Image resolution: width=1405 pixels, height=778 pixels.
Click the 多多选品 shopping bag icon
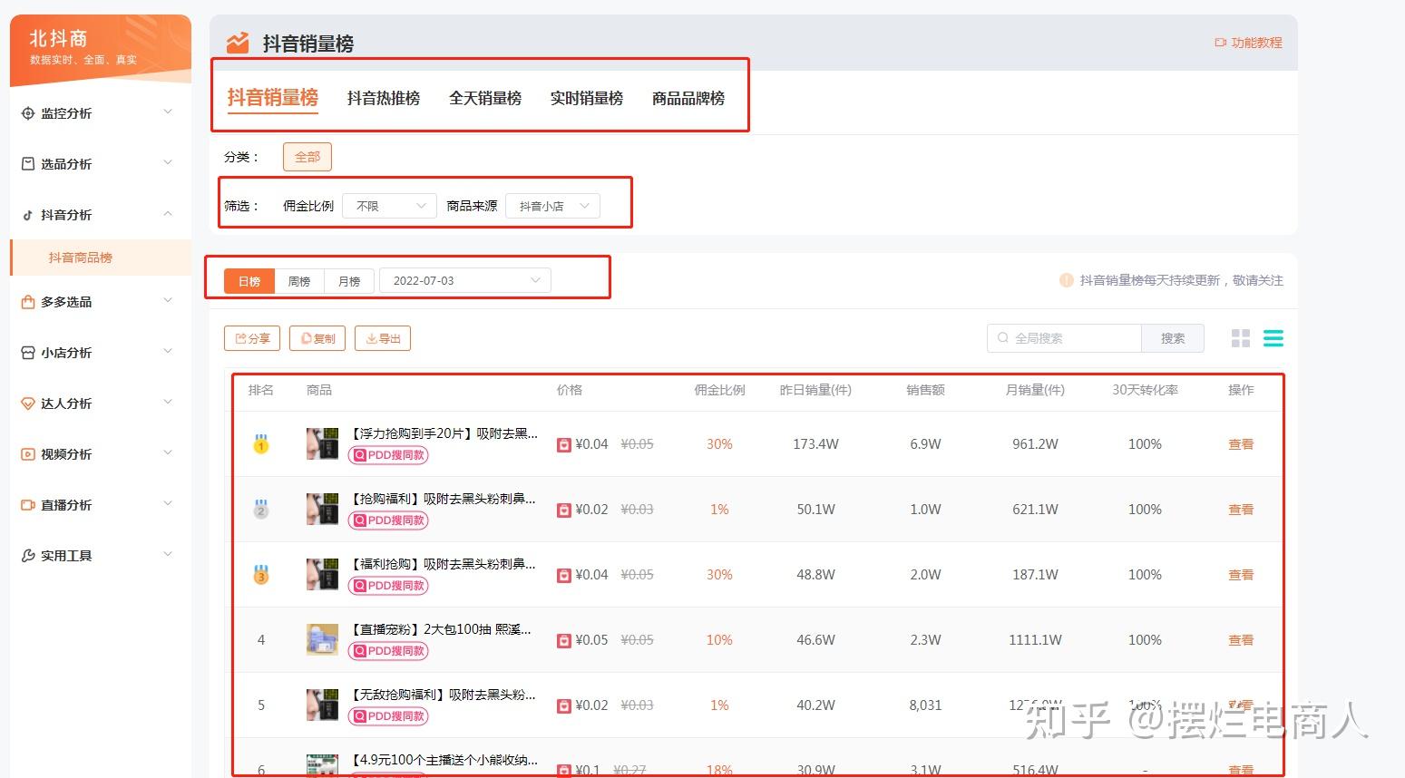[28, 302]
